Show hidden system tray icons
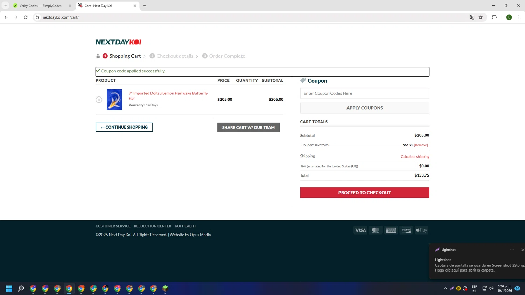Viewport: 525px width, 295px height. point(445,288)
